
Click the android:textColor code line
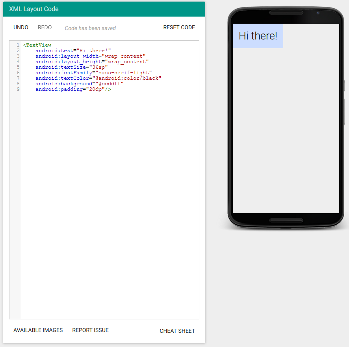pos(98,78)
